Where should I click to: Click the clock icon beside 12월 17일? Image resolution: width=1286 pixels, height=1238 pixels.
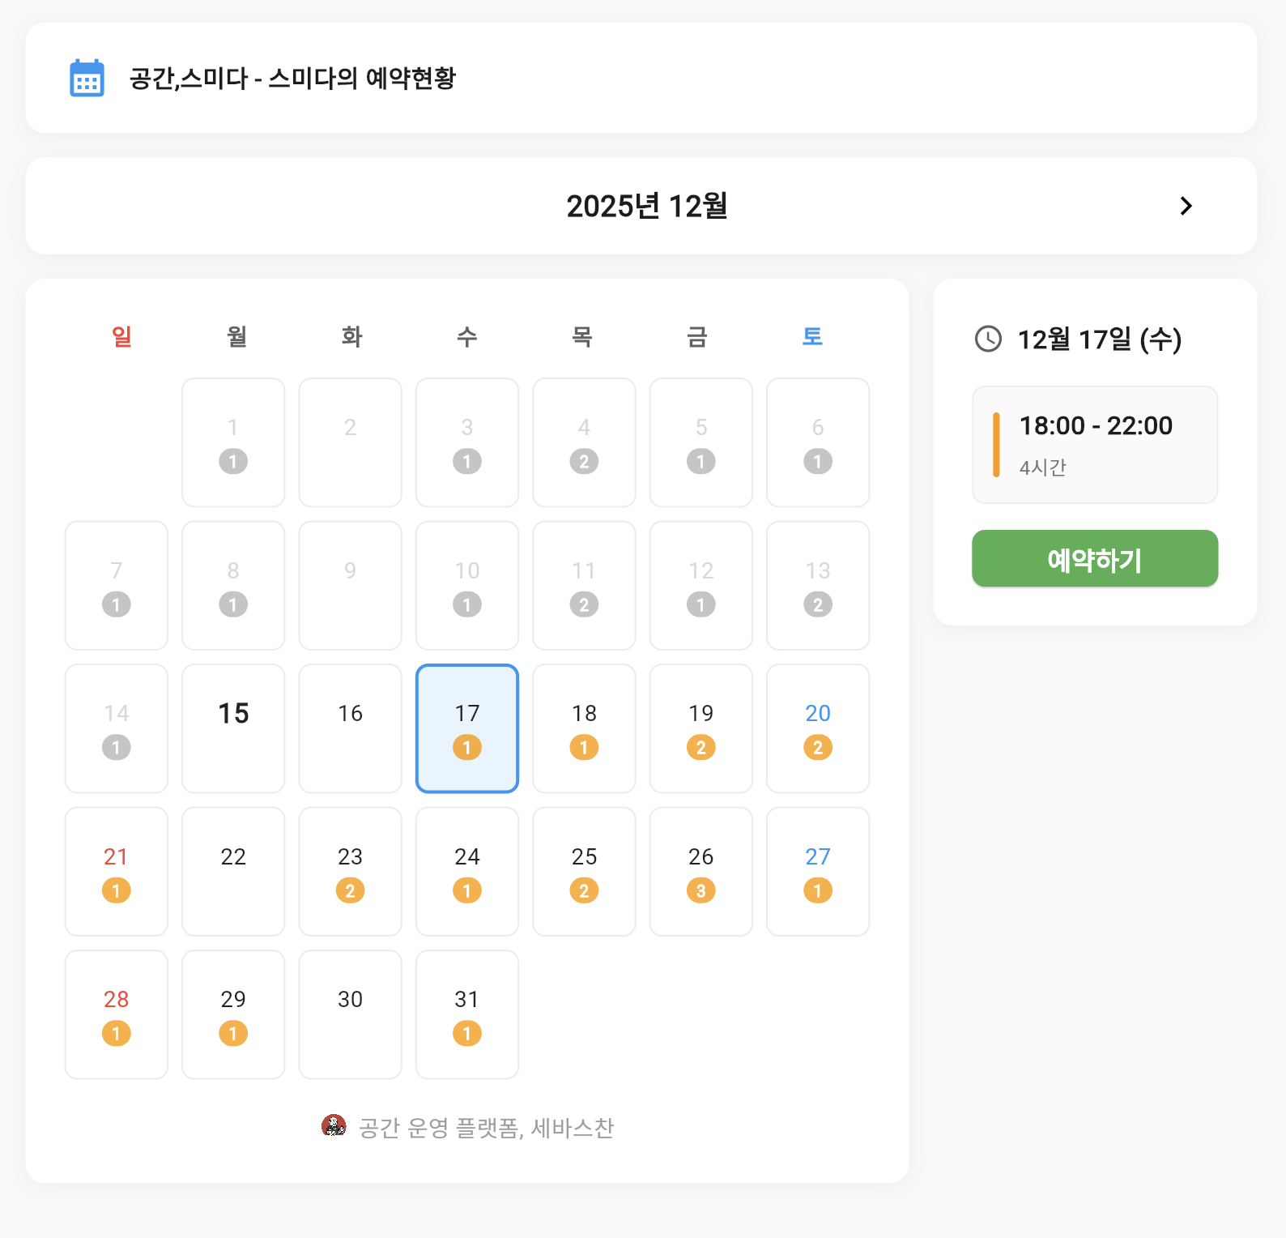[988, 339]
